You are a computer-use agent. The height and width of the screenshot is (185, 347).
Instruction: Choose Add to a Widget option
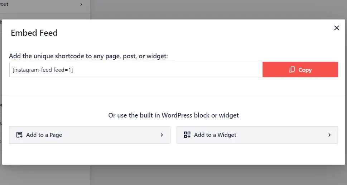[x=257, y=135]
